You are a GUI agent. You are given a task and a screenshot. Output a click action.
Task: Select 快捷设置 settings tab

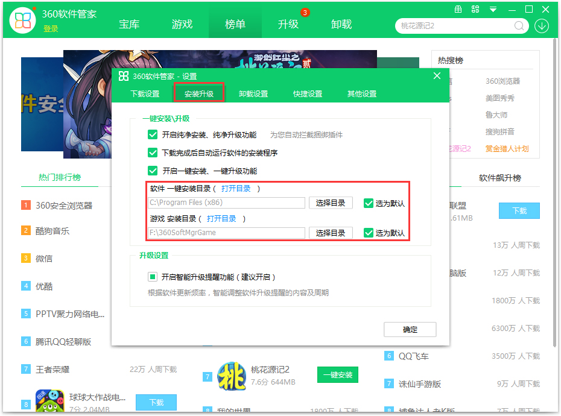pyautogui.click(x=308, y=93)
